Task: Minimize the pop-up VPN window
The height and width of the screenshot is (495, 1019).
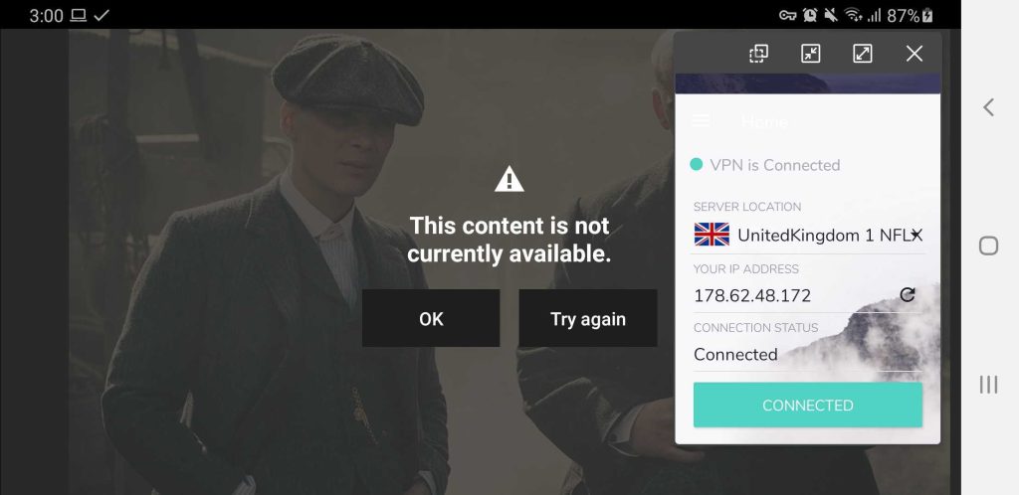Action: (810, 54)
